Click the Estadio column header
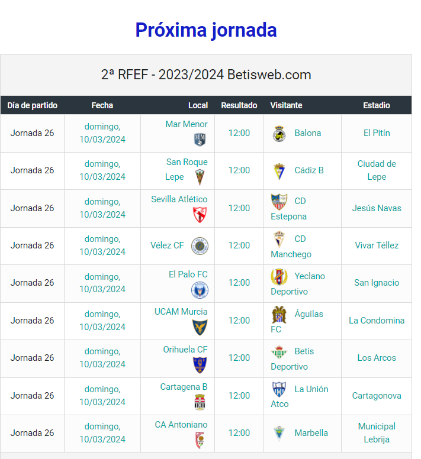The height and width of the screenshot is (459, 421). click(377, 105)
